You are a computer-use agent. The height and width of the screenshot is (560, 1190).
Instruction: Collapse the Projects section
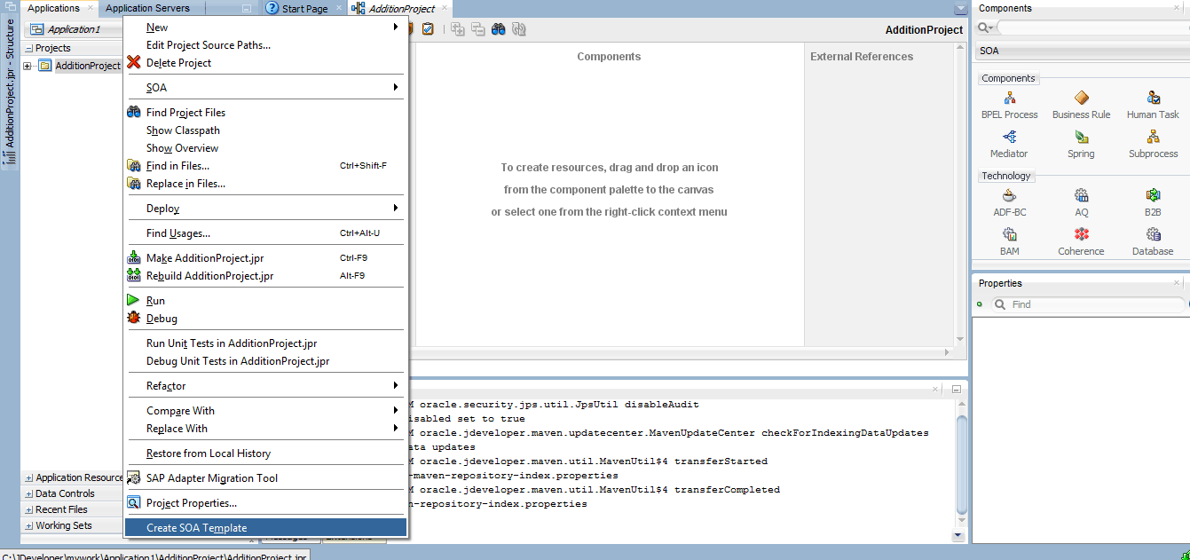point(28,48)
